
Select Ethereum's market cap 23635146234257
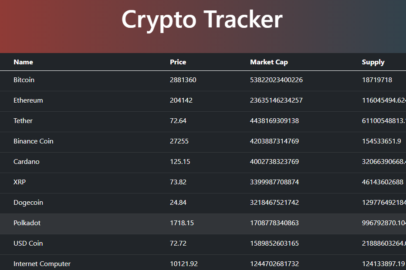click(x=276, y=100)
